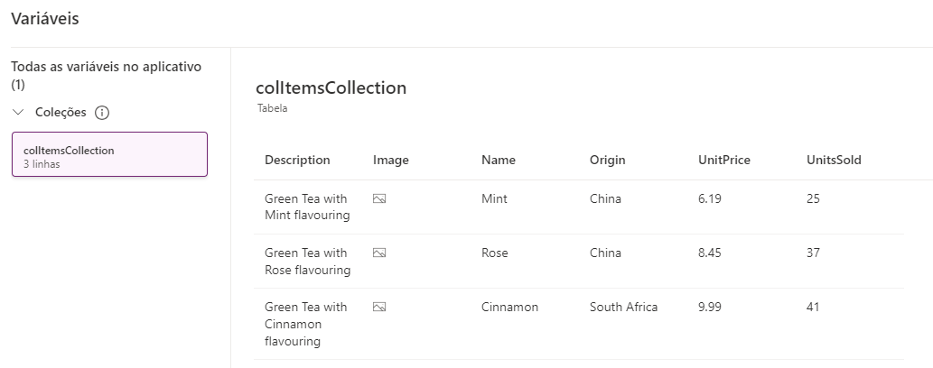
Task: Click the Origin column header
Action: point(608,161)
